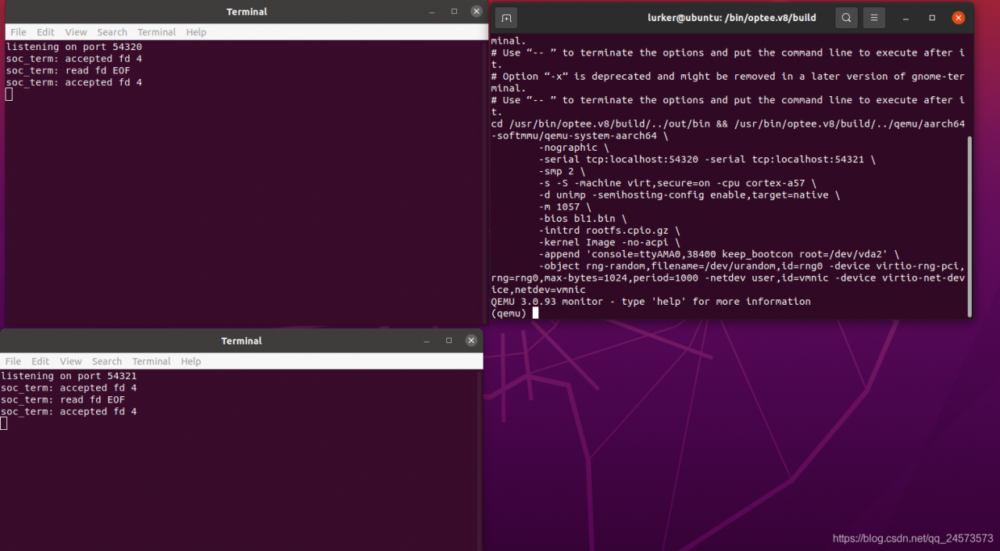This screenshot has height=551, width=1000.
Task: Open Help menu in port 54320 Terminal
Action: (196, 32)
